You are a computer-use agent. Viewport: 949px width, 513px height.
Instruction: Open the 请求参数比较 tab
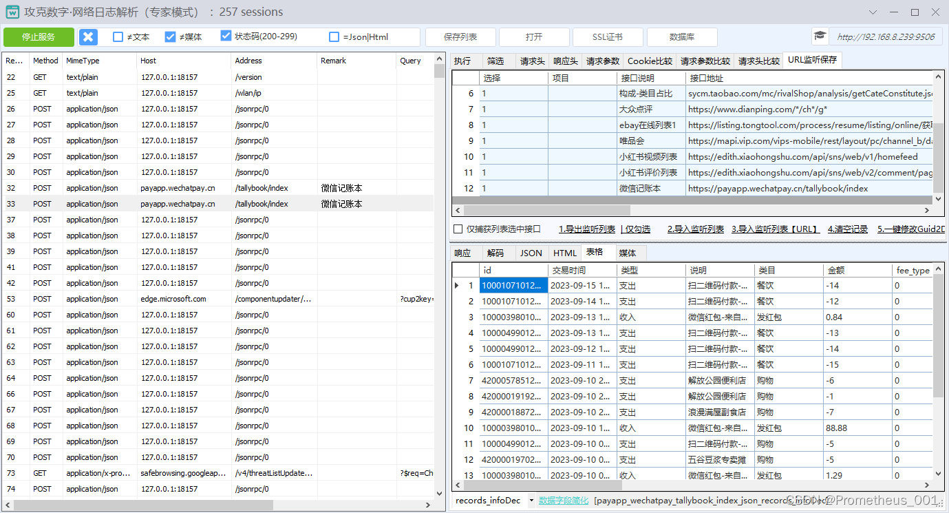[x=705, y=61]
